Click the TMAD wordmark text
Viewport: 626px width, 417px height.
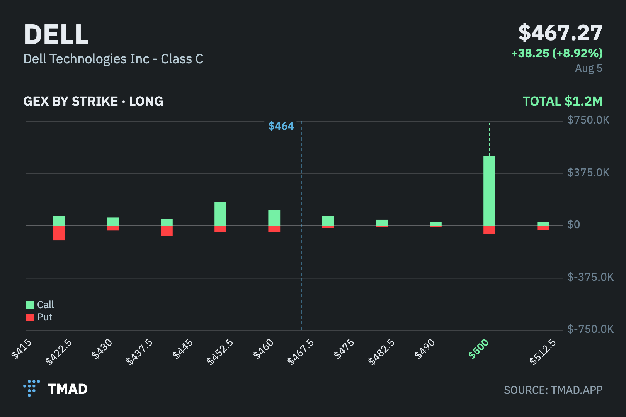68,389
